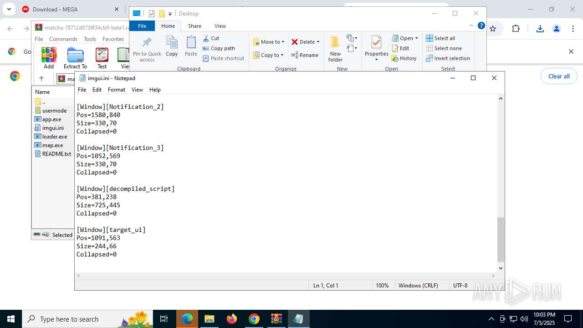Click Clear all in Chrome downloads

pos(559,76)
